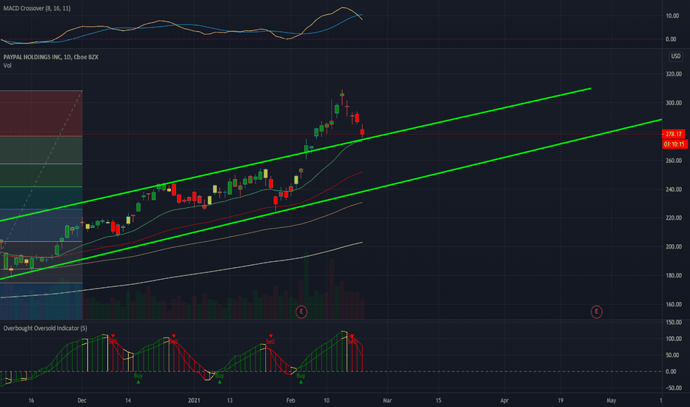Click the Feb label on time axis
This screenshot has height=407, width=690.
(290, 400)
